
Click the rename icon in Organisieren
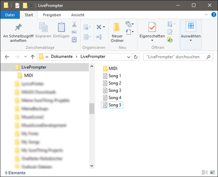pyautogui.click(x=99, y=37)
